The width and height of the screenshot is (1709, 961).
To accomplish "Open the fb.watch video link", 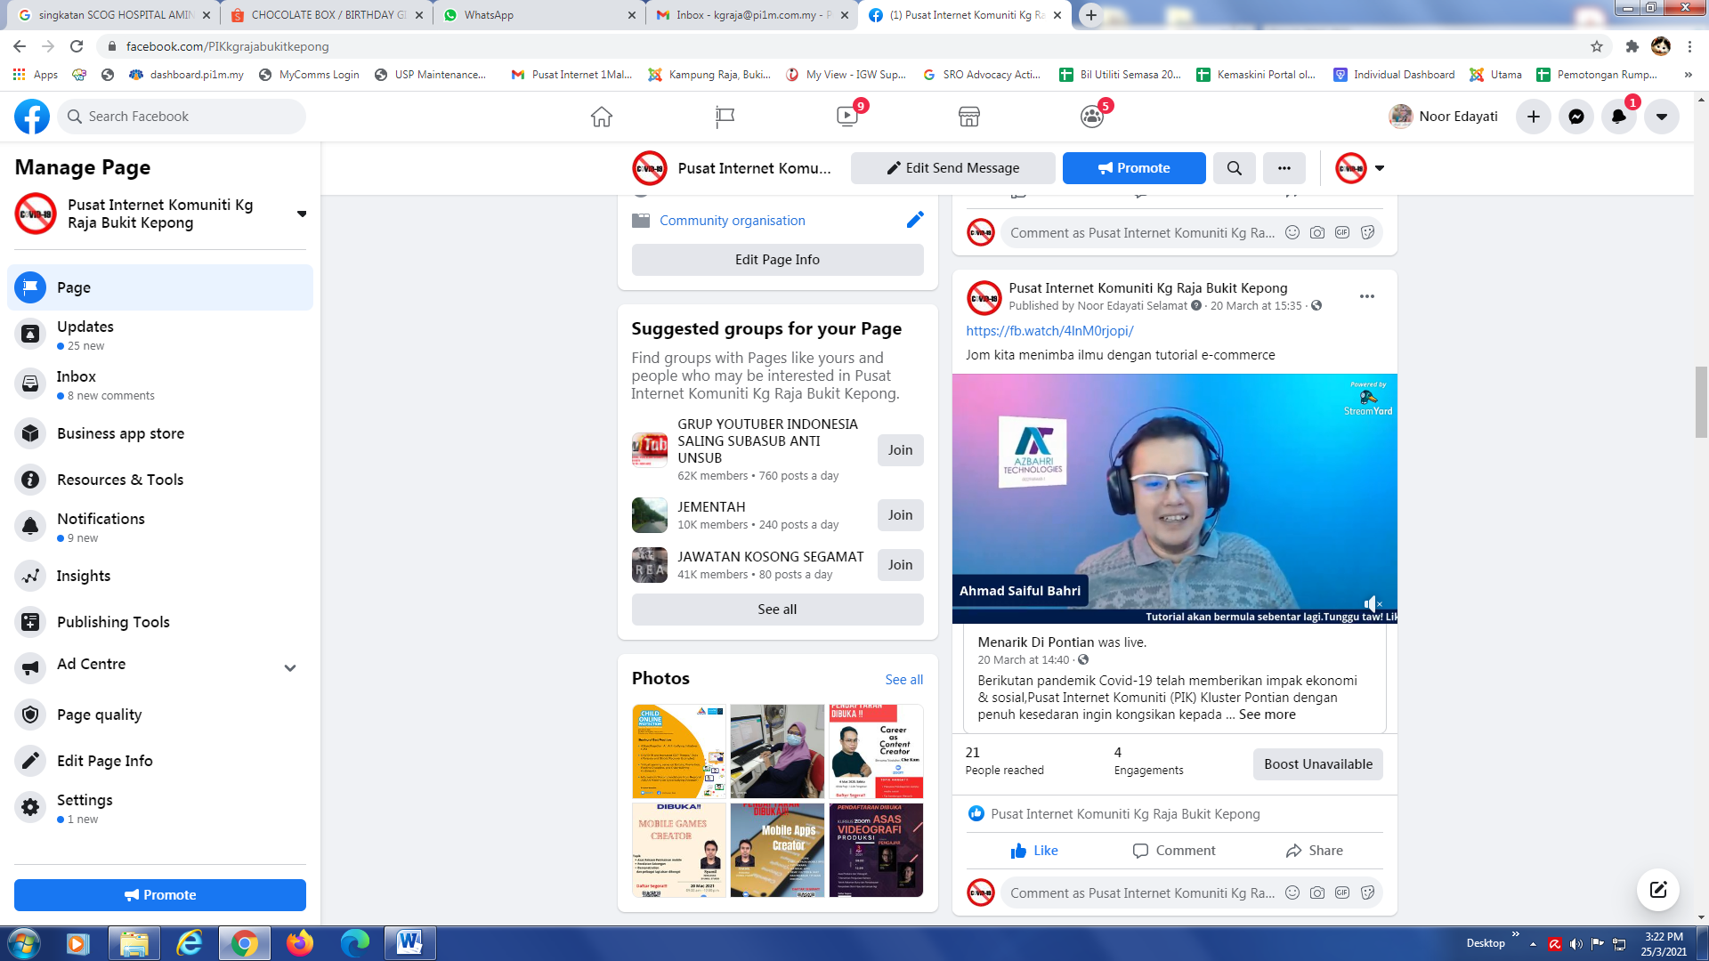I will 1049,330.
